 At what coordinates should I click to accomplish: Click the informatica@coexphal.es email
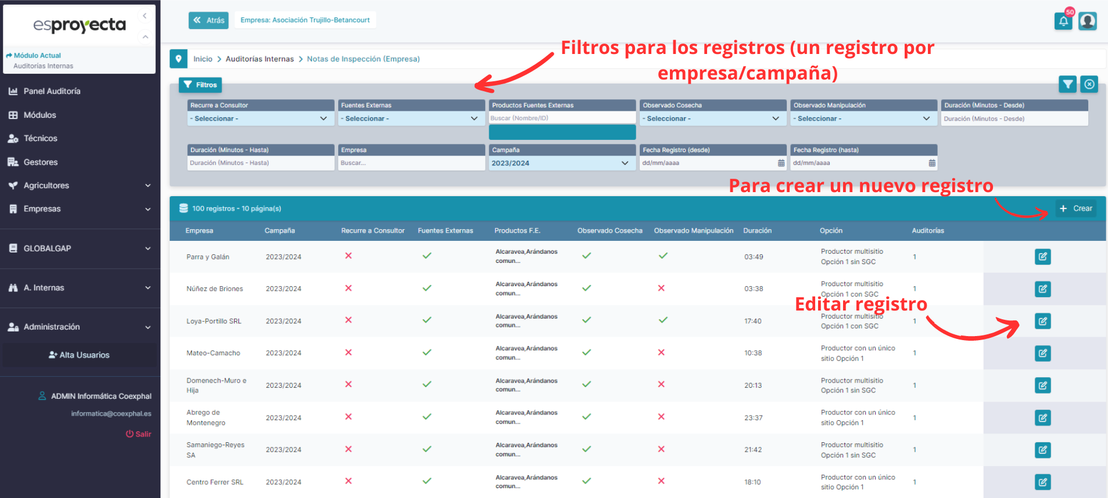111,414
